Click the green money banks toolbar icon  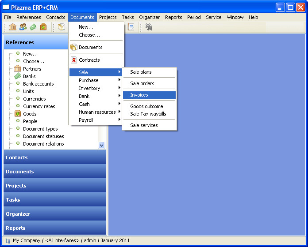coord(33,27)
